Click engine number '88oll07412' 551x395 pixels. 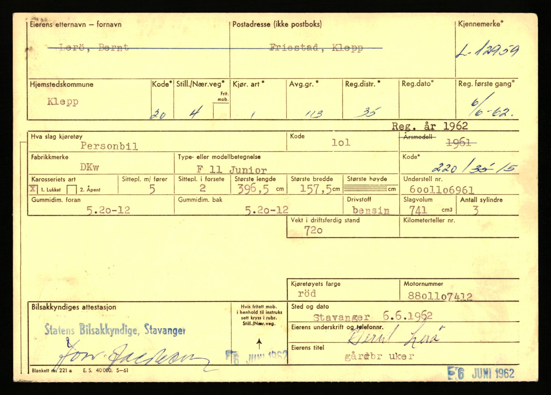point(440,296)
